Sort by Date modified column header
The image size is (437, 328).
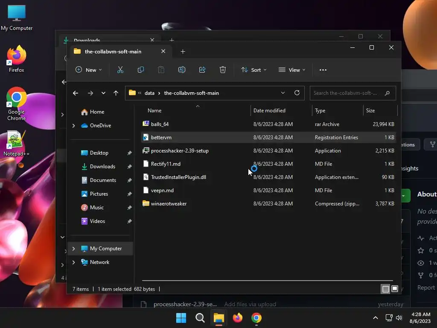pos(269,111)
